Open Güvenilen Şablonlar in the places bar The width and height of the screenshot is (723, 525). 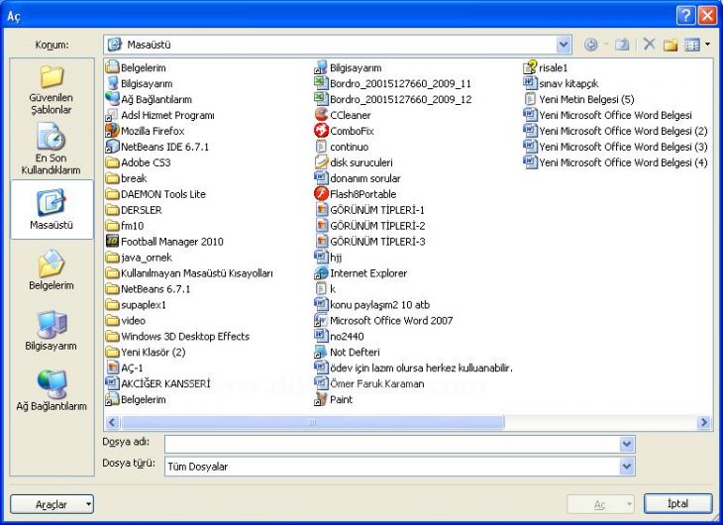52,90
